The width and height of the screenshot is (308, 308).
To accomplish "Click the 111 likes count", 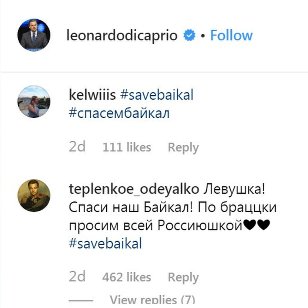I will [127, 146].
